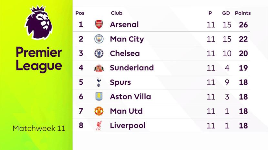This screenshot has height=150, width=268.
Task: Click the Spurs club crest
Action: point(99,82)
